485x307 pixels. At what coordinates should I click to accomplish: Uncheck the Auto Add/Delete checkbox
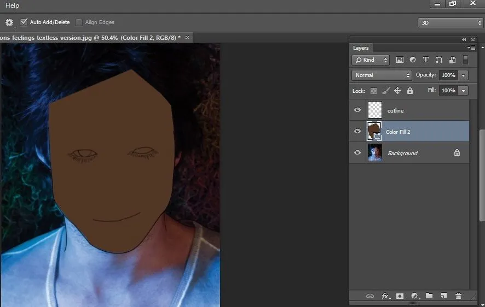pyautogui.click(x=24, y=22)
